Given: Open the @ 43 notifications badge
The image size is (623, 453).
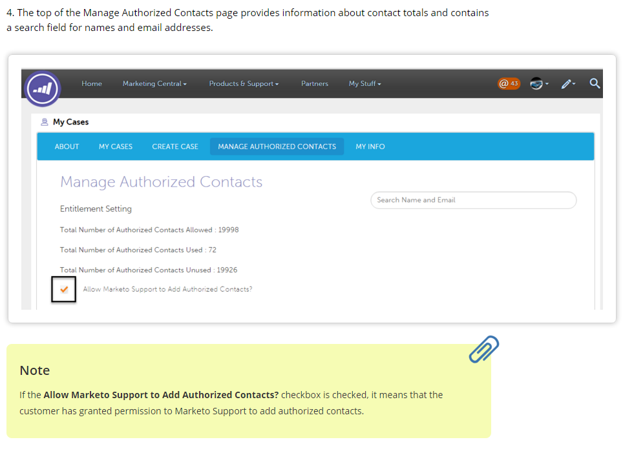Looking at the screenshot, I should (509, 83).
